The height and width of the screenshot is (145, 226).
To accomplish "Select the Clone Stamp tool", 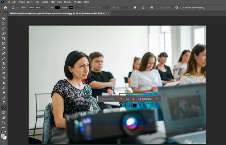I will click(4, 63).
